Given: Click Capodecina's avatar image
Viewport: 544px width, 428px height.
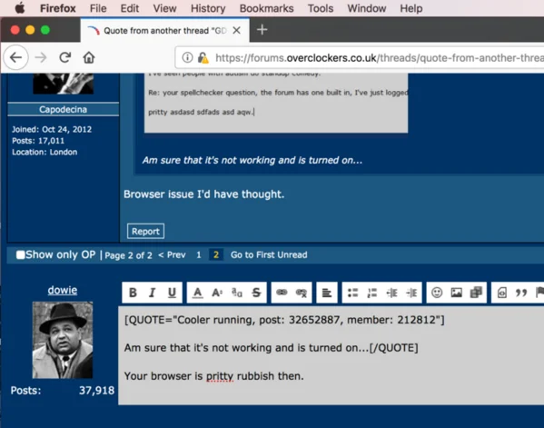Looking at the screenshot, I should click(x=63, y=84).
